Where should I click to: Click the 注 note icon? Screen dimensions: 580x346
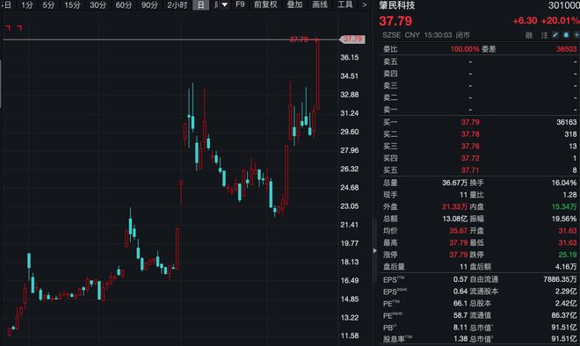tap(545, 35)
